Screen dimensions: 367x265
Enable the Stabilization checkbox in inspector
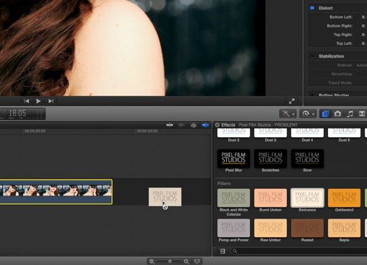click(x=312, y=56)
